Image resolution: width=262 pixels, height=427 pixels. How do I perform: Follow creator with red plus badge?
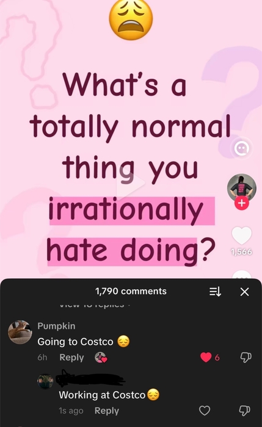242,203
